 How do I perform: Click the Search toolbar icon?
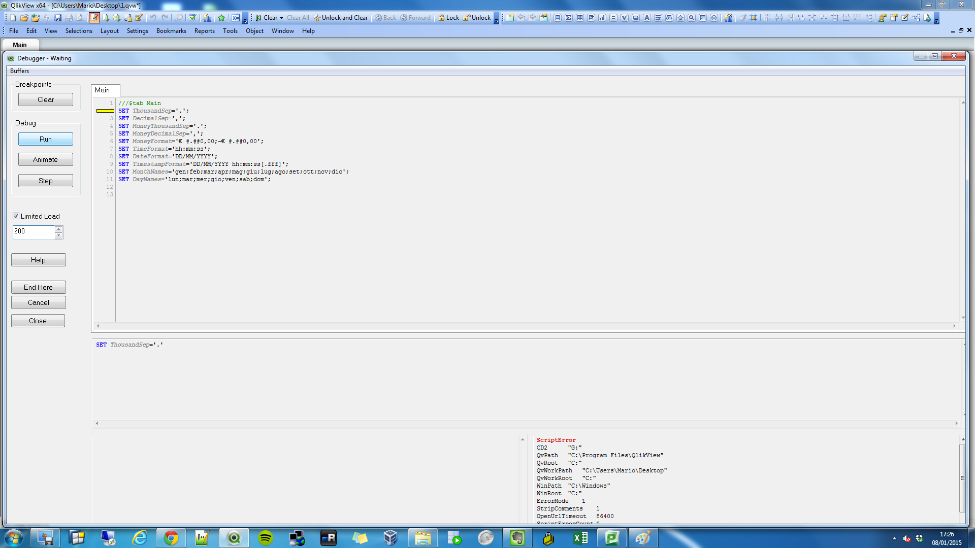(179, 18)
